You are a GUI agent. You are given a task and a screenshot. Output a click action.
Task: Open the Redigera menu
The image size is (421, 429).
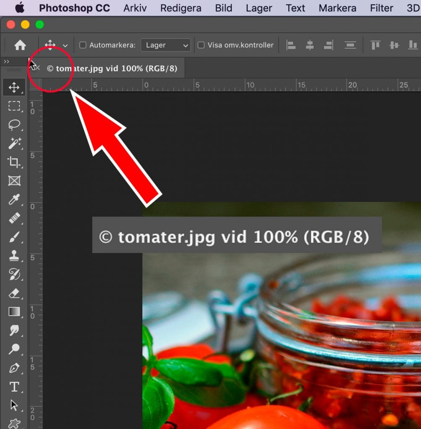point(180,8)
